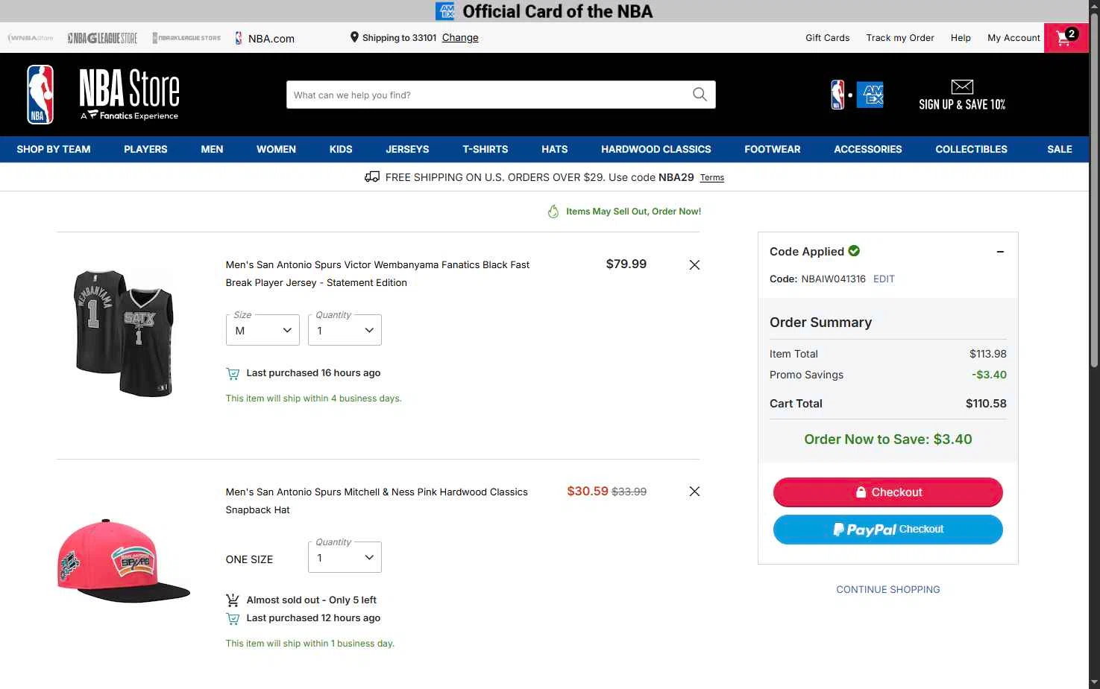Click the NBA Store logo
Viewport: 1100px width, 689px height.
(x=103, y=95)
